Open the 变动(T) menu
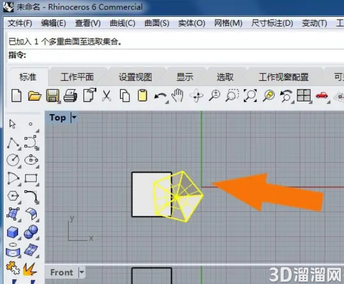 [314, 23]
